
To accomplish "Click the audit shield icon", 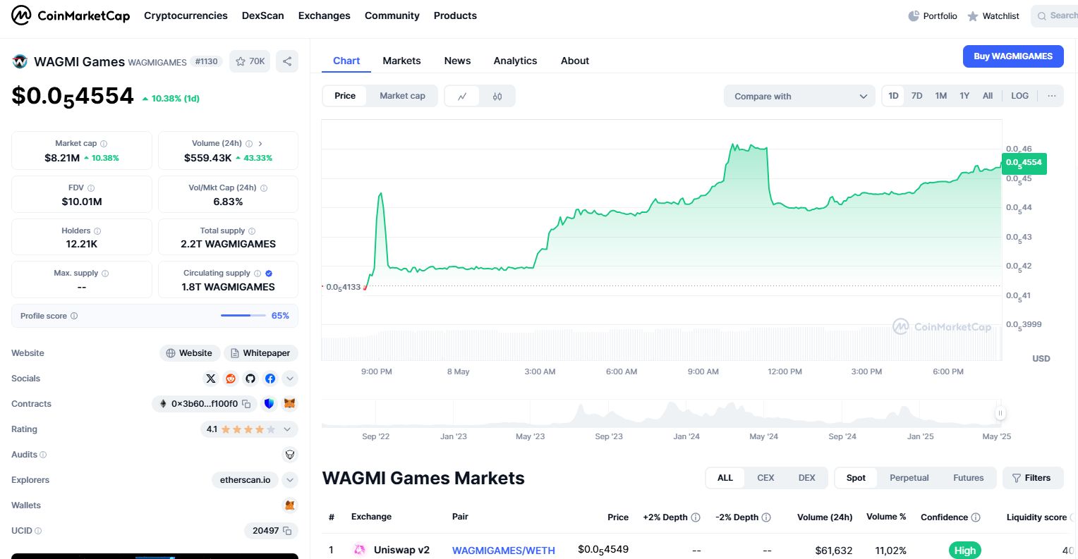I will point(290,455).
